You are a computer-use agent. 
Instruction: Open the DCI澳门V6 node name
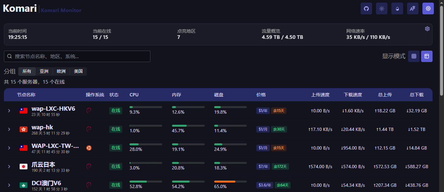point(46,183)
